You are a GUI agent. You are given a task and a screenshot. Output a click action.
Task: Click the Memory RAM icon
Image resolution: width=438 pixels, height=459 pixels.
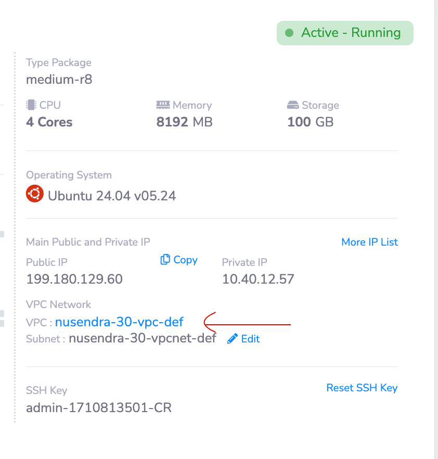click(x=163, y=105)
